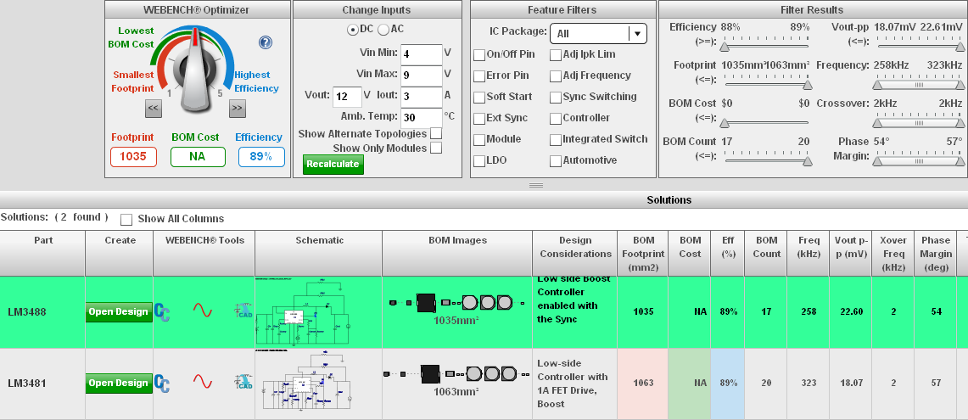The width and height of the screenshot is (968, 420).
Task: Toggle Show Alternate Topologies checkbox
Action: coord(436,133)
